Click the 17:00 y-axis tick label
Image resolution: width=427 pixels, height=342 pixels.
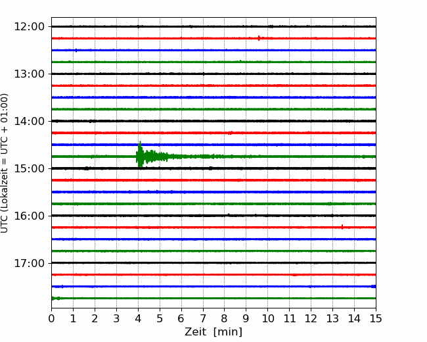pyautogui.click(x=30, y=264)
